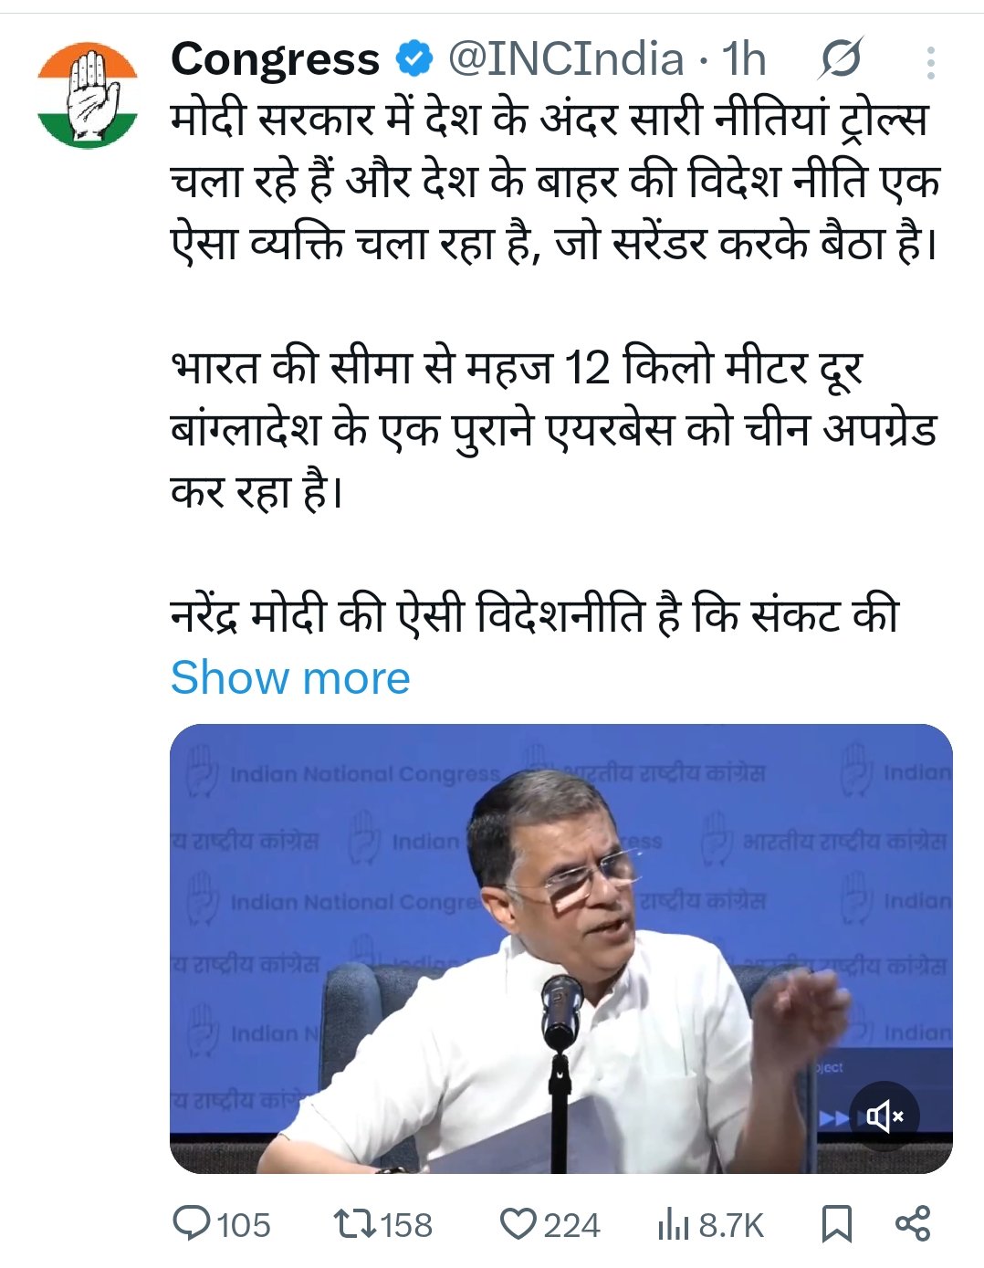Open view analytics bar-chart icon

point(673,1224)
